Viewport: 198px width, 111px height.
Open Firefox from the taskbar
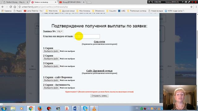tap(40, 108)
